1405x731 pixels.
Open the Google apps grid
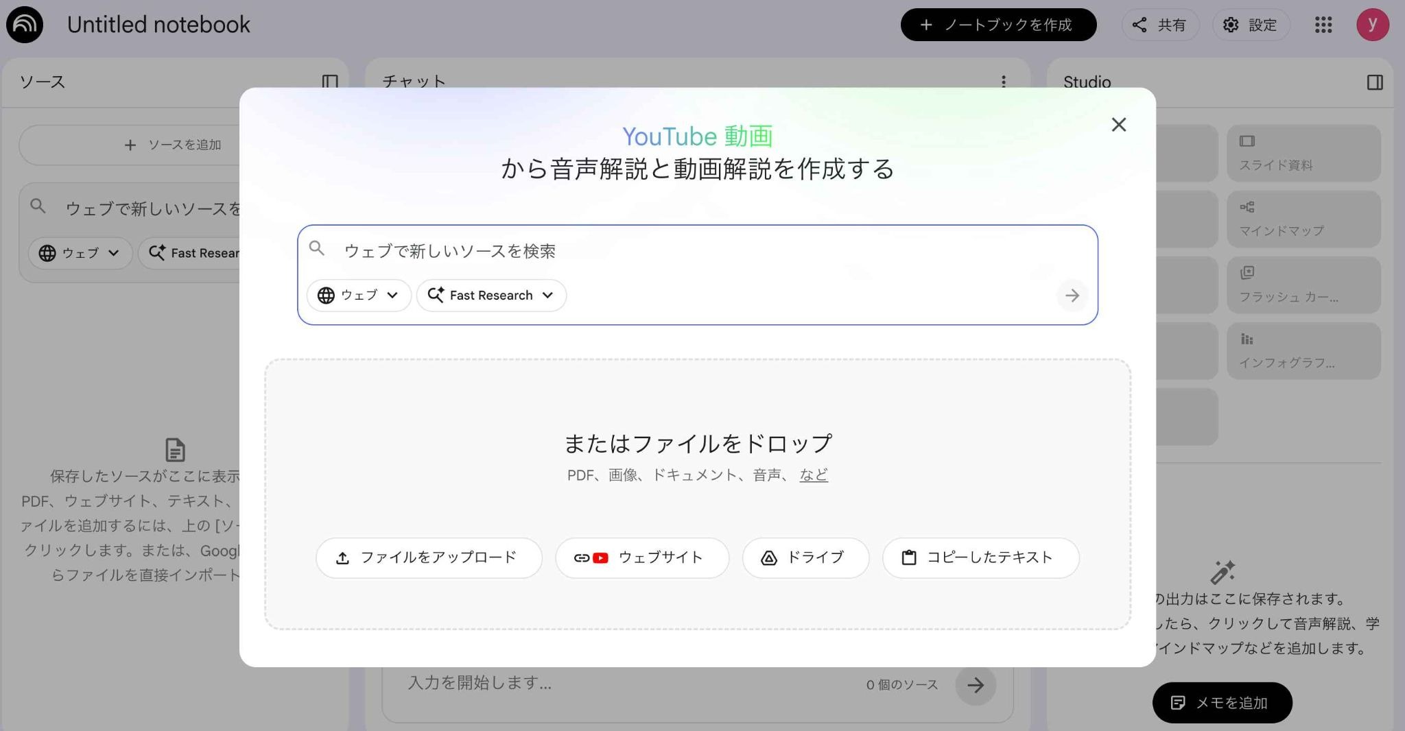click(x=1323, y=25)
